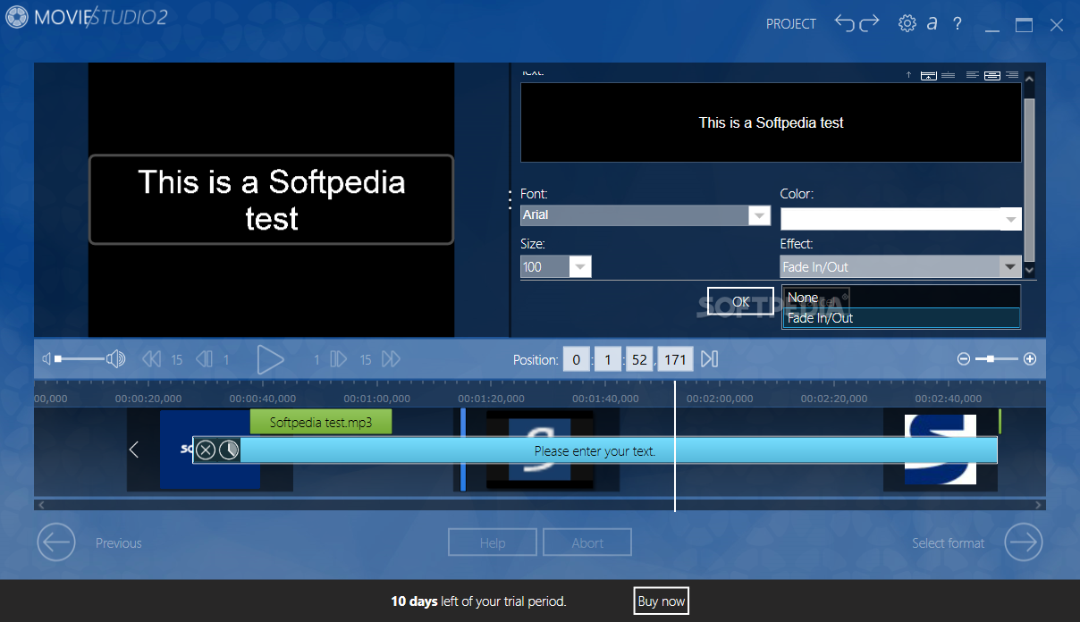This screenshot has height=622, width=1080.
Task: Fast forward 15 frames with double-arrow icon
Action: [391, 359]
